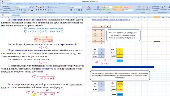Open number format Общий dropdown
170x96 pixels.
point(82,7)
